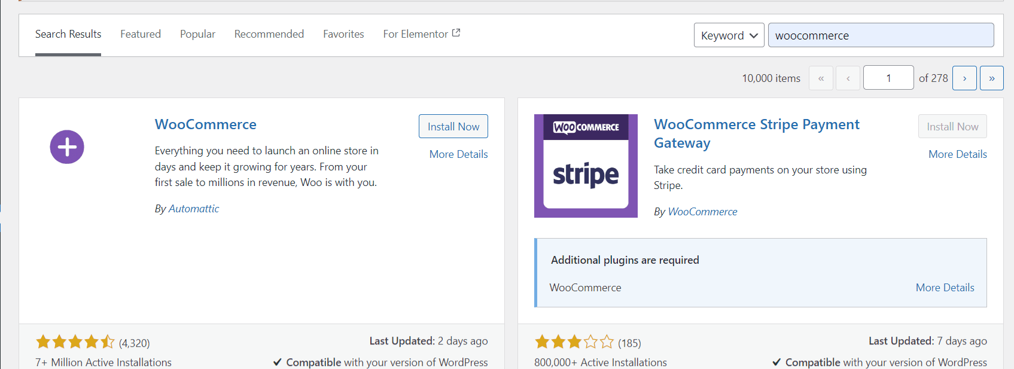Click WooCommerce card's WordPress compatibility text
The height and width of the screenshot is (369, 1014).
tap(380, 362)
